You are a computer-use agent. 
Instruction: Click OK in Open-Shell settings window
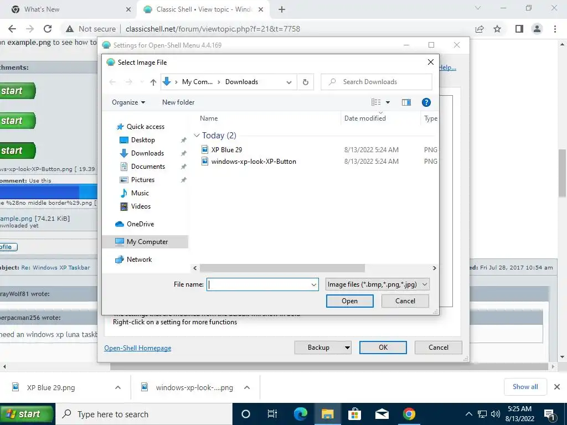click(x=383, y=348)
